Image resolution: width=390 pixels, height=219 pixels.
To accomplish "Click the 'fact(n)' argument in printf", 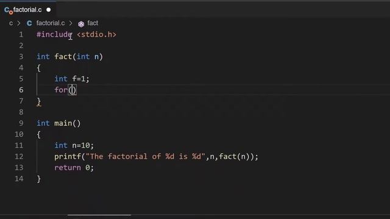I will [x=234, y=156].
